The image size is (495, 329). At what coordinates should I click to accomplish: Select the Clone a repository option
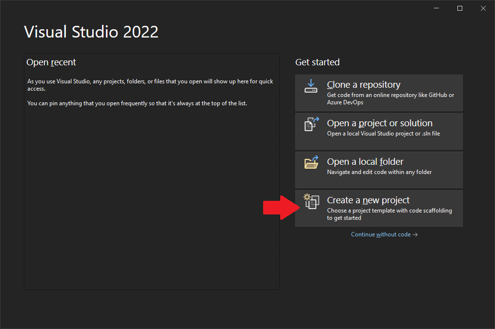click(x=379, y=93)
